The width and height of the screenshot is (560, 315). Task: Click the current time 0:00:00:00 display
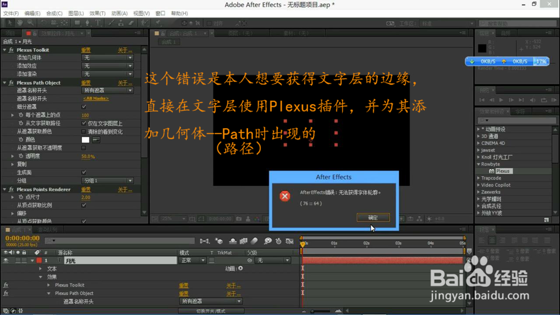[x=22, y=238]
